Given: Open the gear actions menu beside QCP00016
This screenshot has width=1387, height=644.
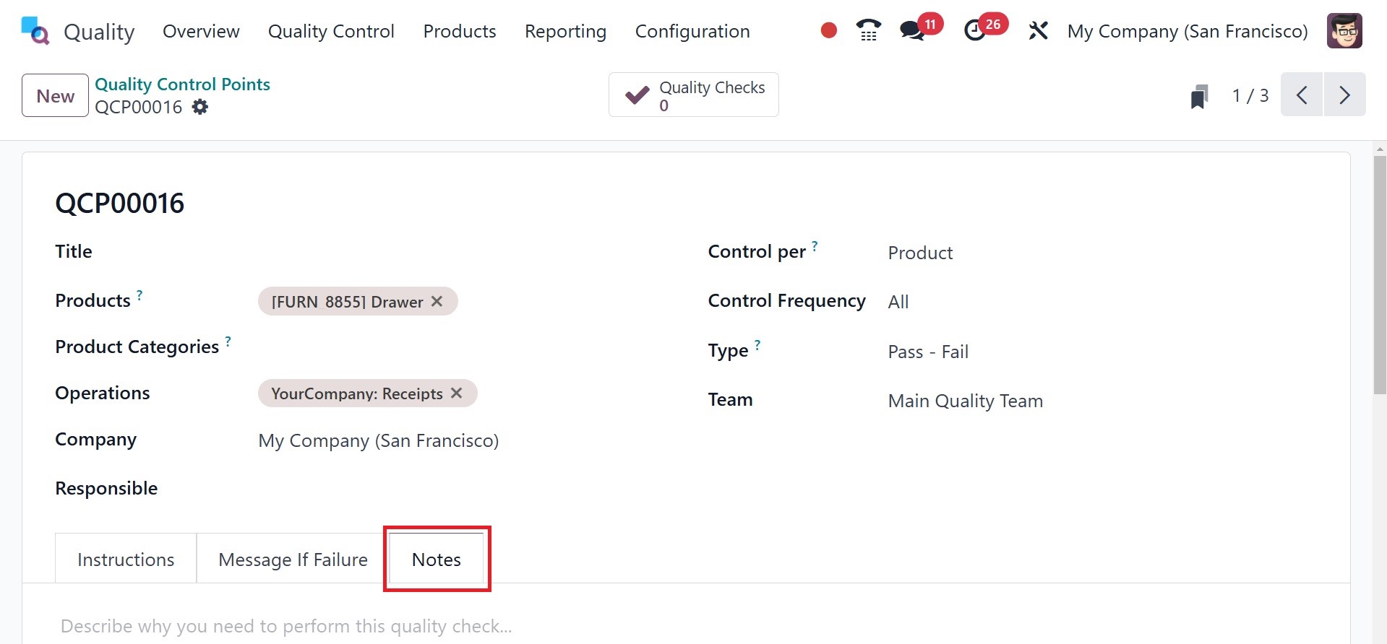Looking at the screenshot, I should coord(200,107).
